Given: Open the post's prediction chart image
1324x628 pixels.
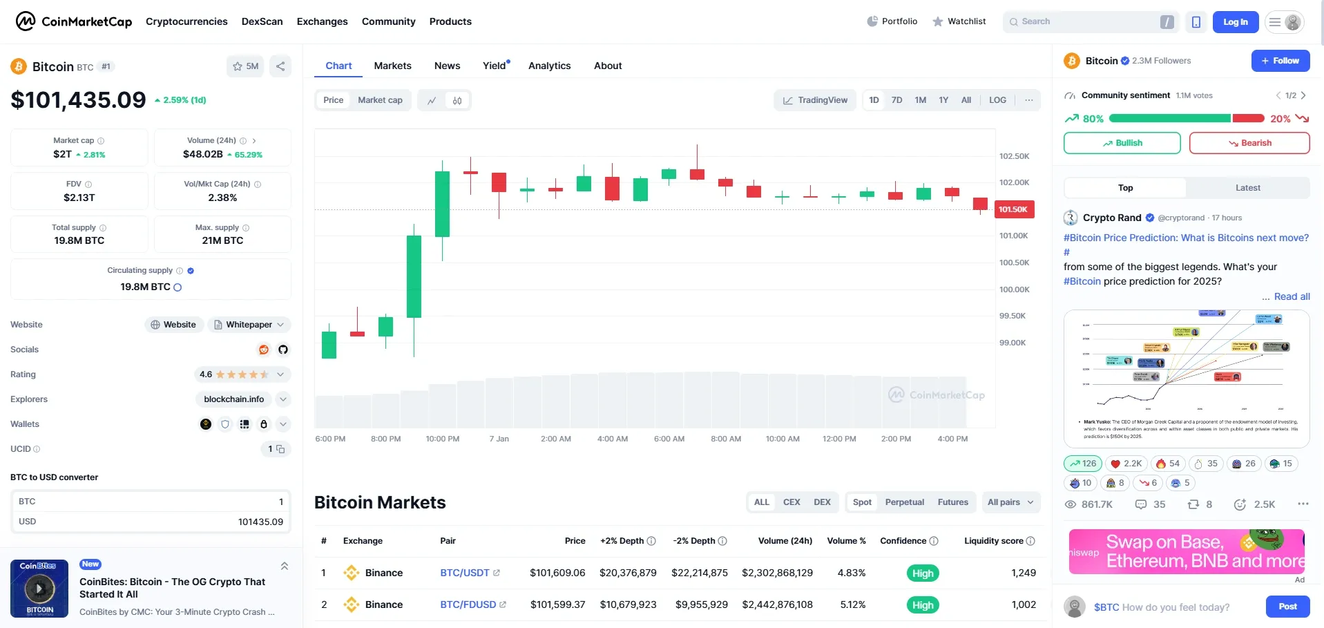Looking at the screenshot, I should (1187, 379).
